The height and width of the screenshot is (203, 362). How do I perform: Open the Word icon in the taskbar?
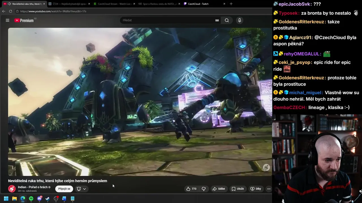click(x=64, y=198)
